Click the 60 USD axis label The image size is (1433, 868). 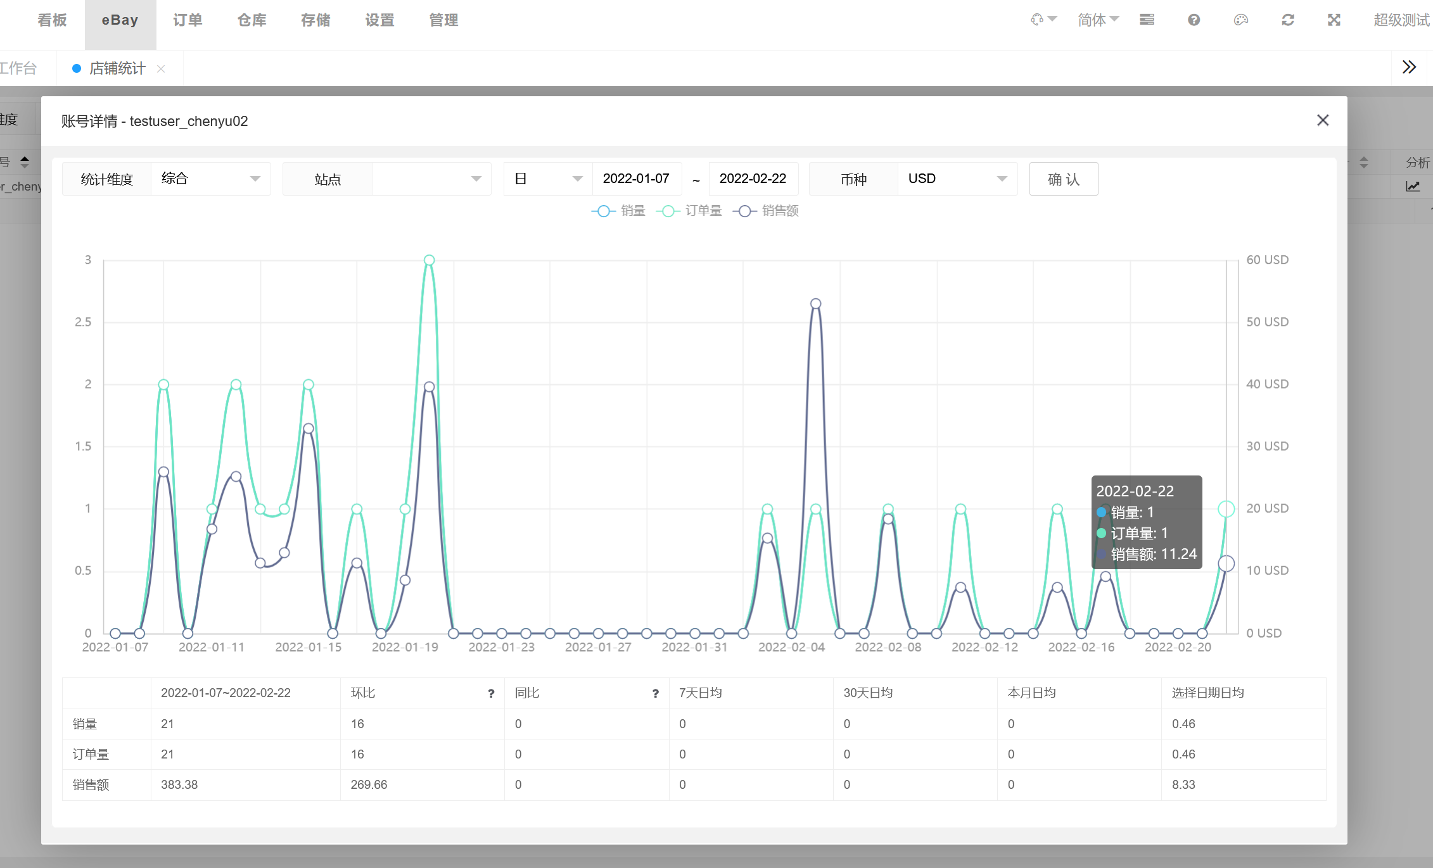[1268, 260]
